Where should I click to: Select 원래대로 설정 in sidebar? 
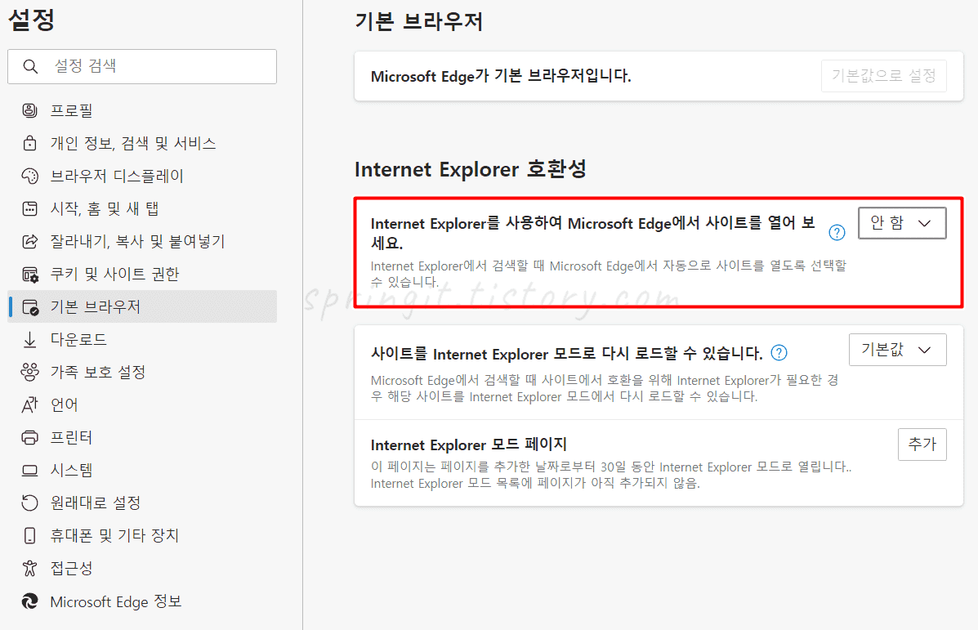tap(142, 503)
